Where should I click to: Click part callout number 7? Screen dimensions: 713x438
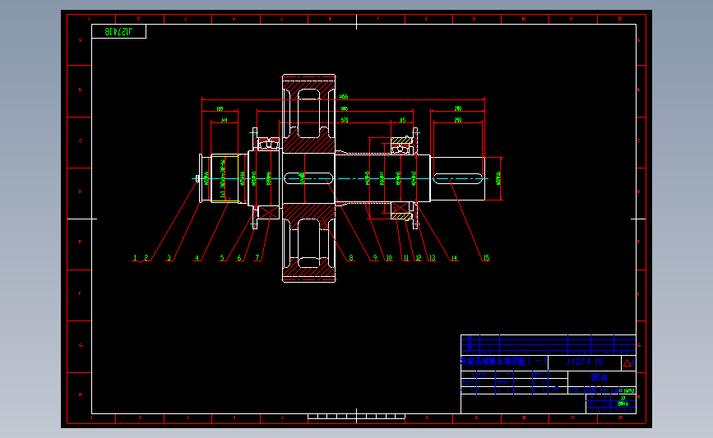(x=257, y=257)
